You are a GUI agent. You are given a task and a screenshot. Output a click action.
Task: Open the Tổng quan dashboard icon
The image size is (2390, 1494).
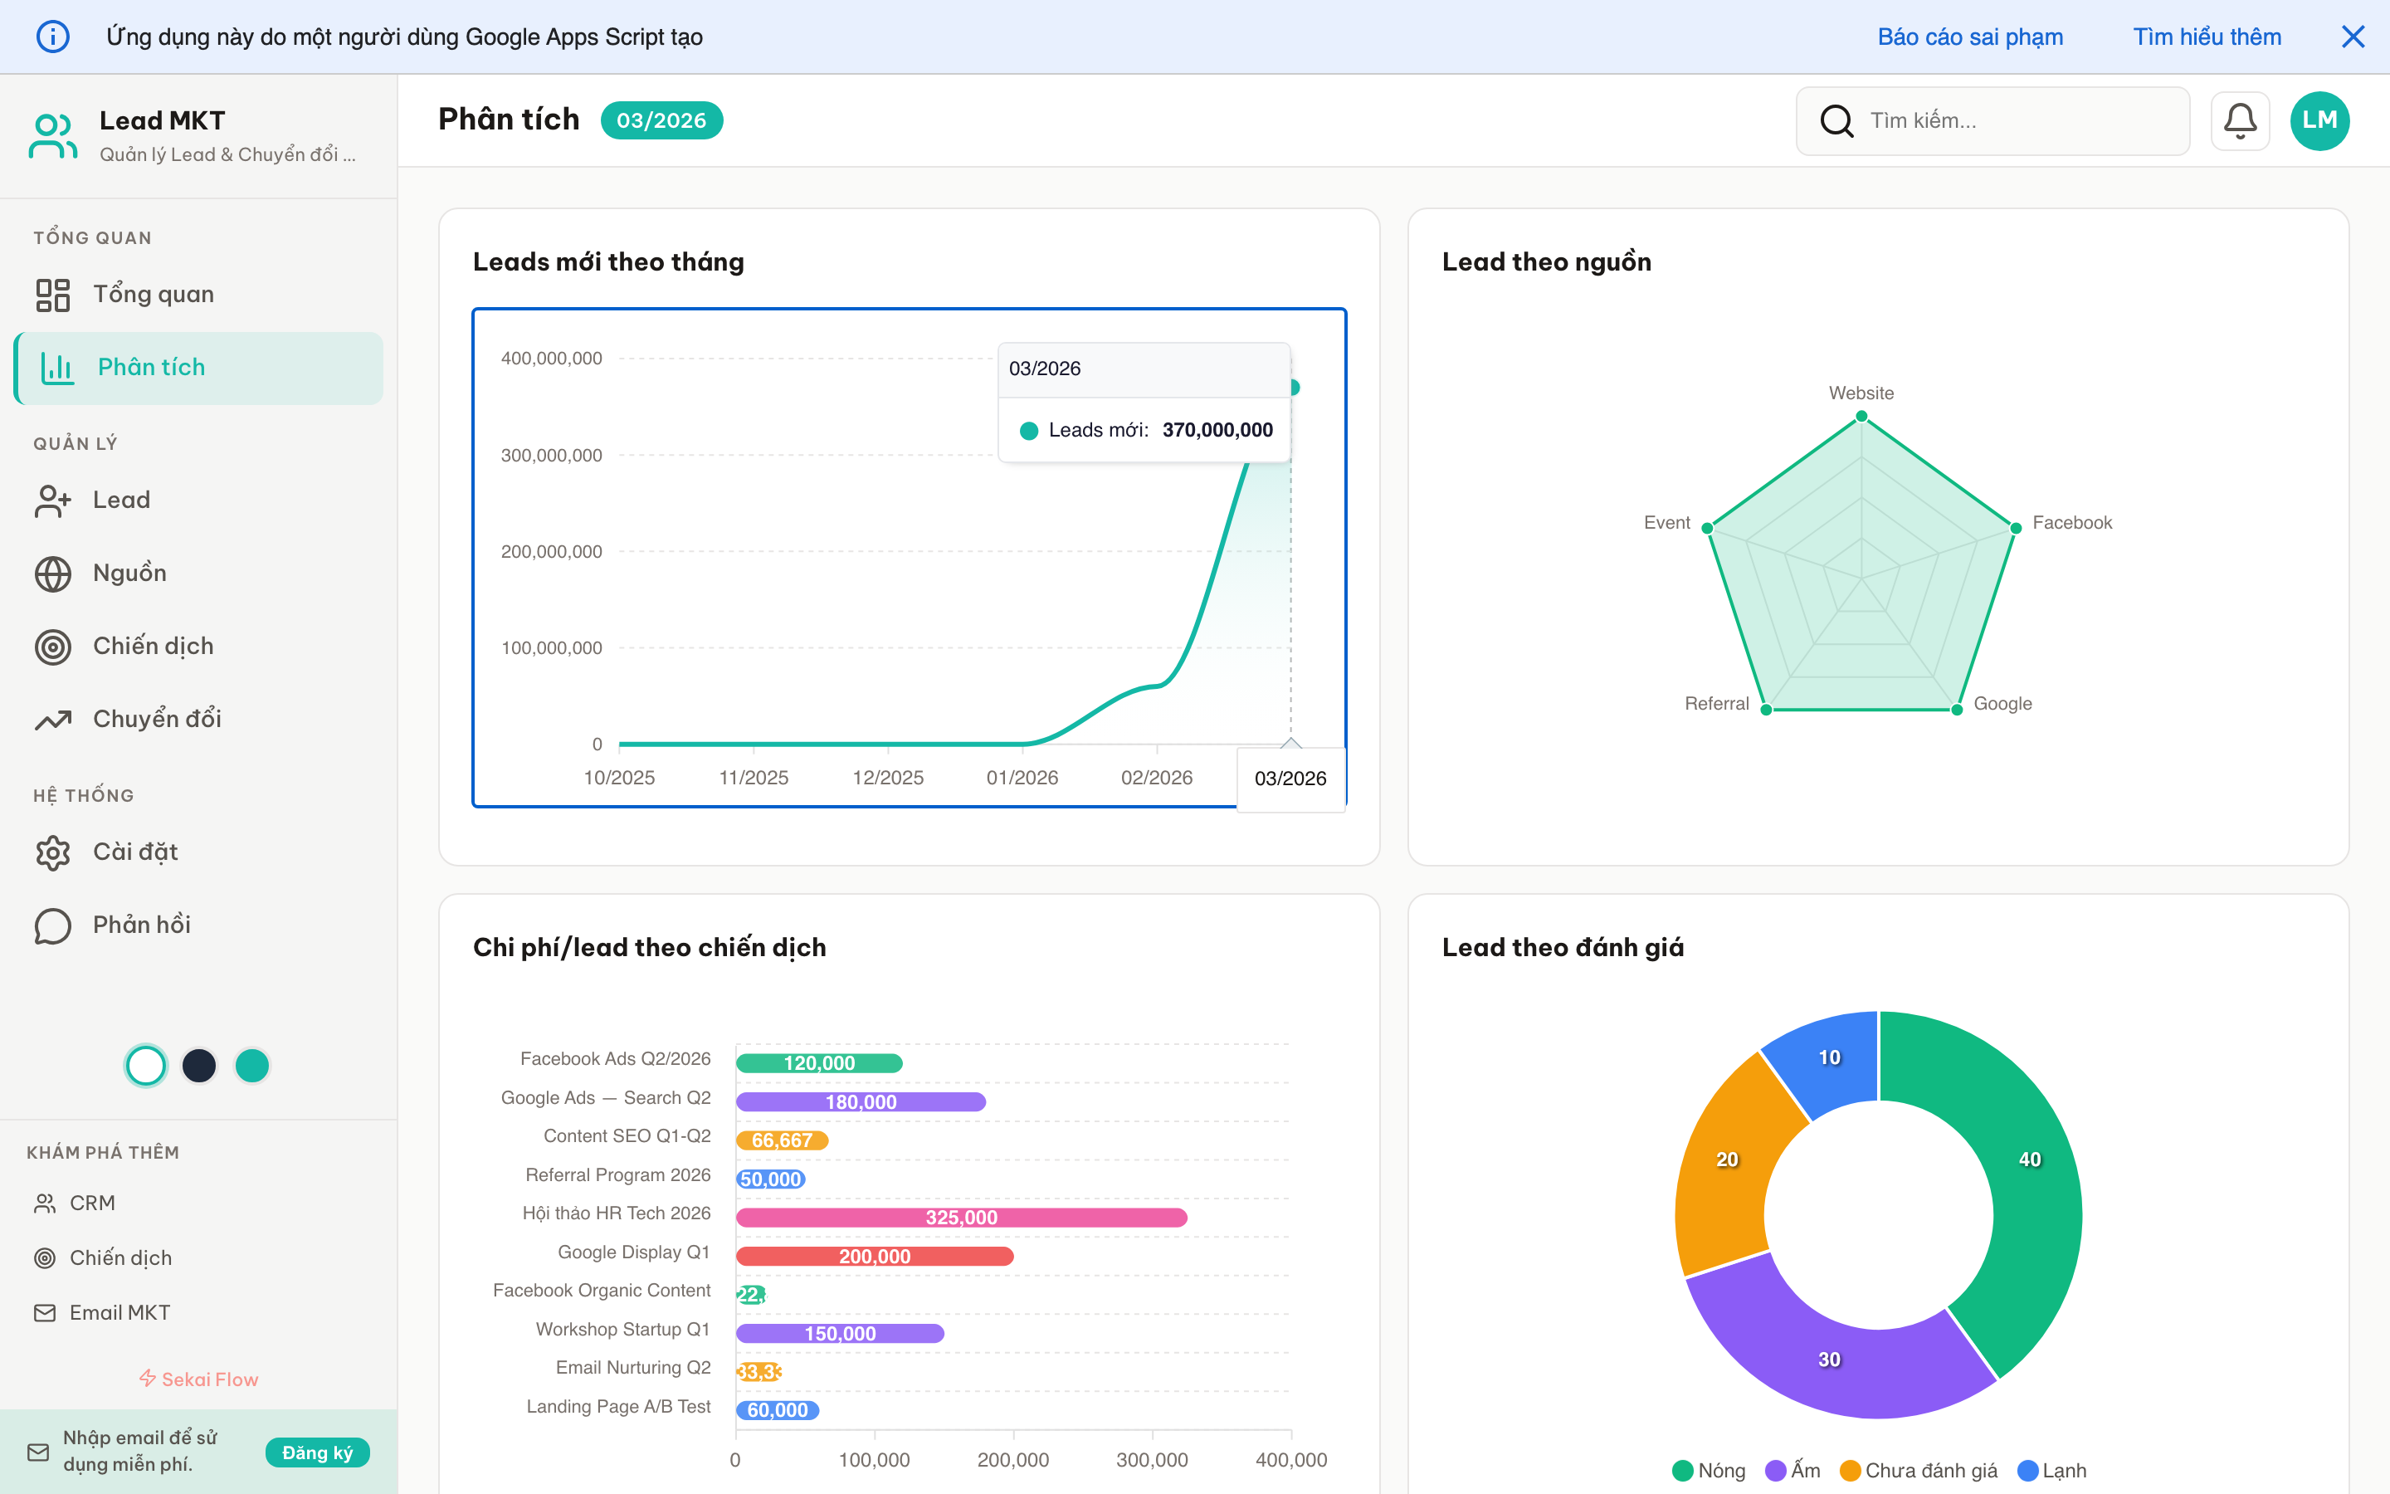tap(52, 294)
